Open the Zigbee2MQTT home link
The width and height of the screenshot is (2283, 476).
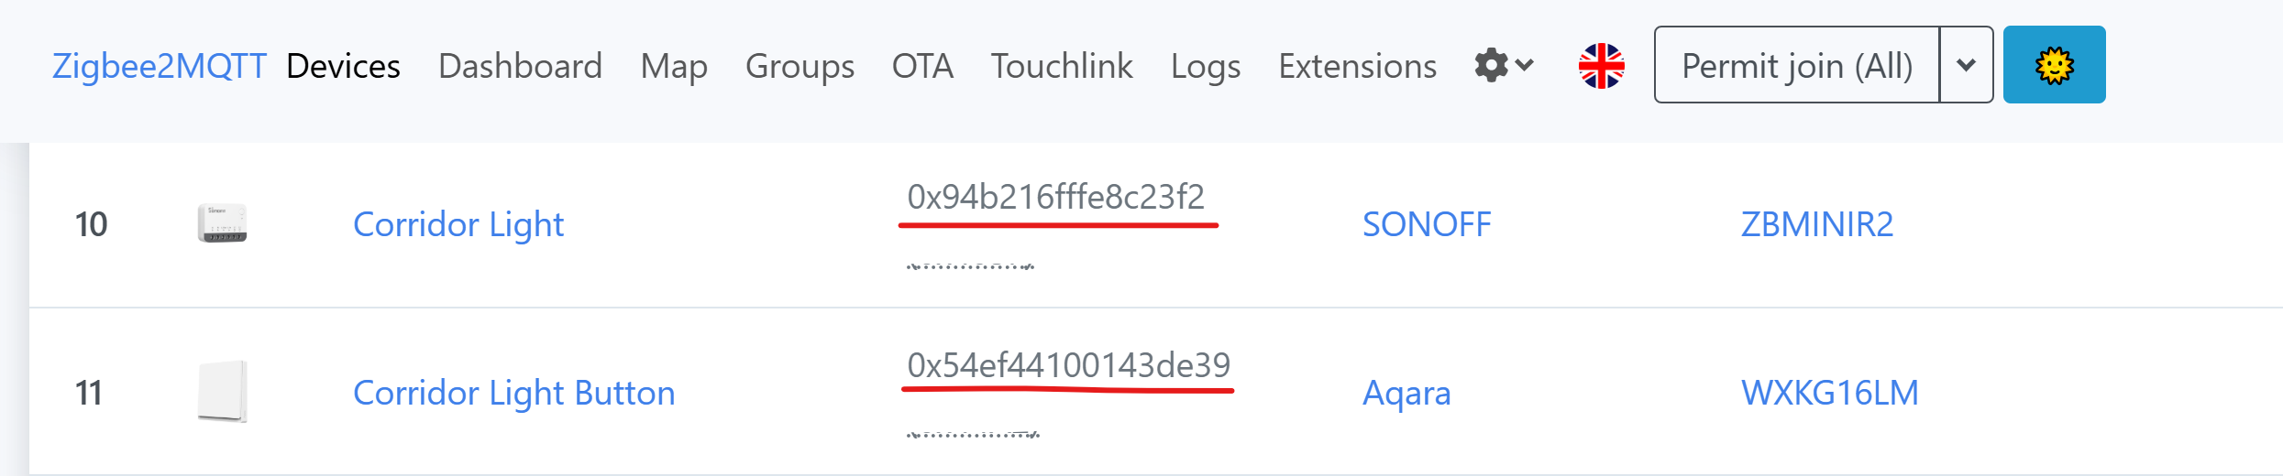point(159,66)
